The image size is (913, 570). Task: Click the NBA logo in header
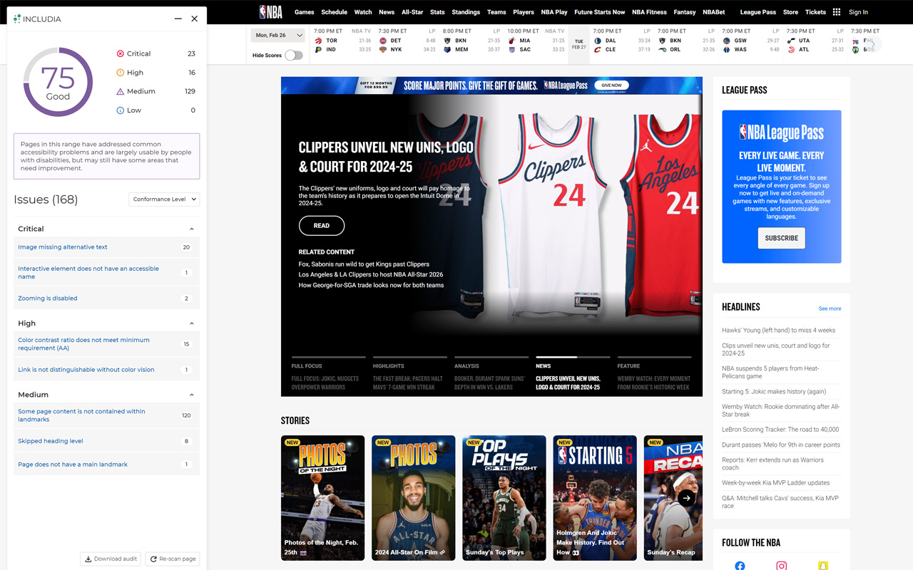pos(271,12)
